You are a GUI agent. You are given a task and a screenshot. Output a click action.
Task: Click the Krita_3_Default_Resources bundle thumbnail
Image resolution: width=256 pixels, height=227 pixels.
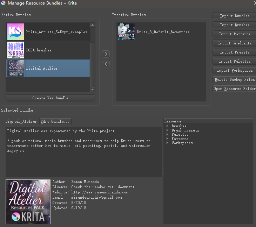tap(127, 32)
